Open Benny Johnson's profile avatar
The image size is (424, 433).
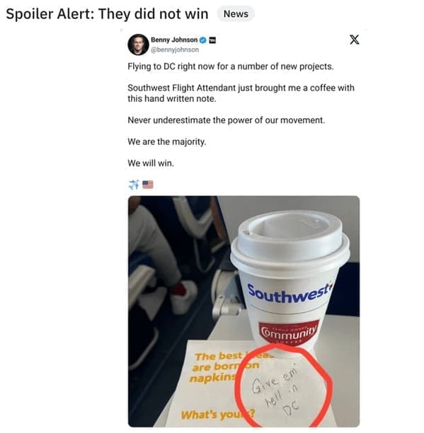pyautogui.click(x=138, y=45)
